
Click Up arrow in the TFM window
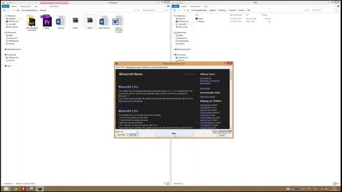[x=184, y=10]
